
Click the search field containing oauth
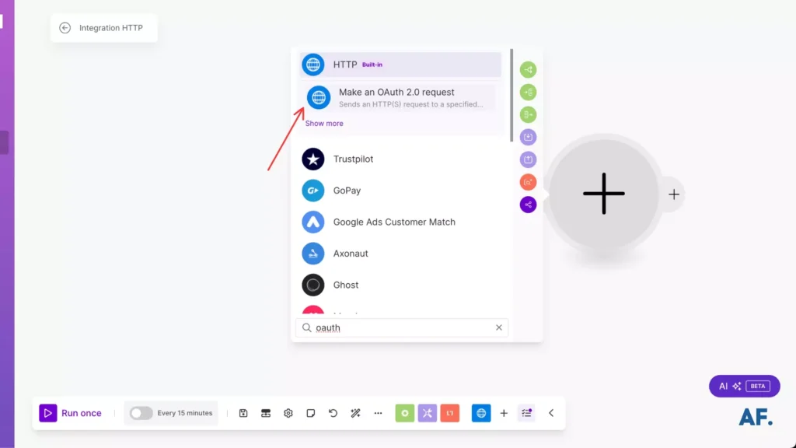pyautogui.click(x=402, y=327)
